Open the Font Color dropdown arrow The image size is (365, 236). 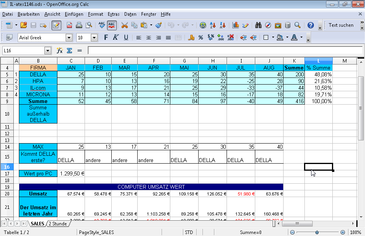tap(301, 37)
